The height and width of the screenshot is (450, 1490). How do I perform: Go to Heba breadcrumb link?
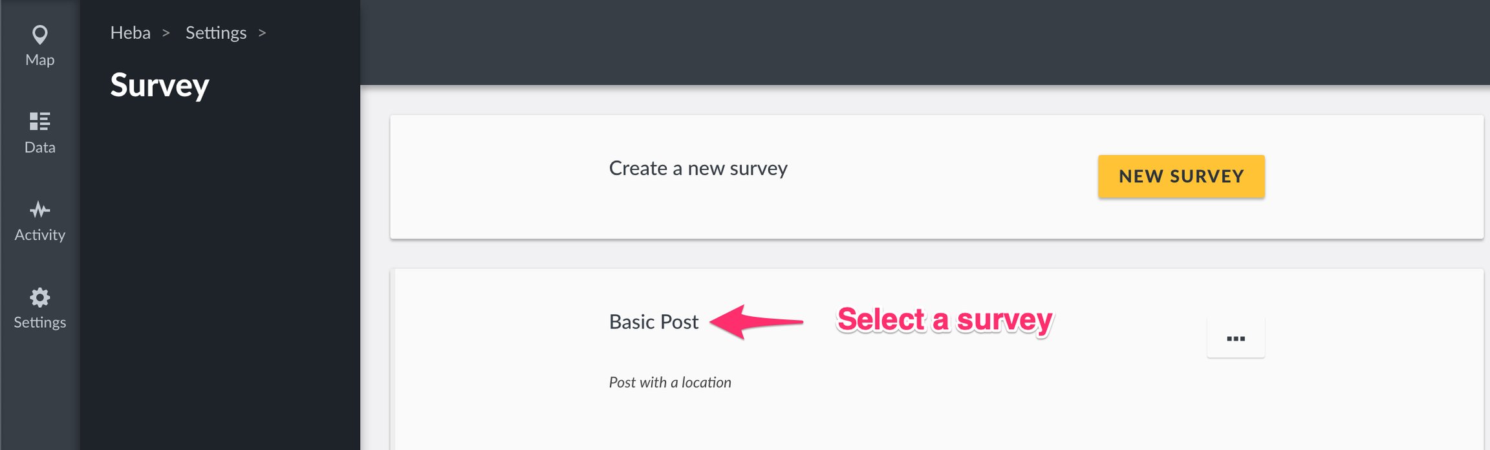[x=130, y=32]
